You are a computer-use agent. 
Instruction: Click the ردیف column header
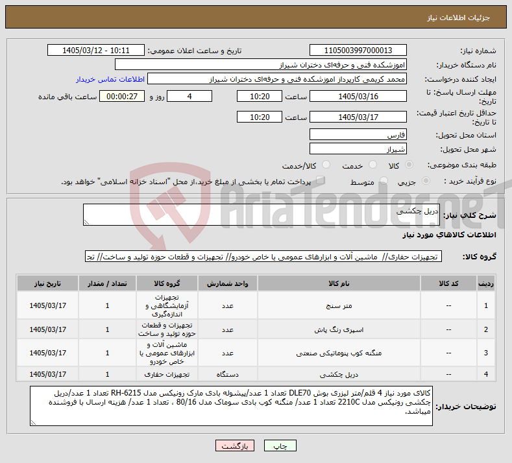click(486, 283)
